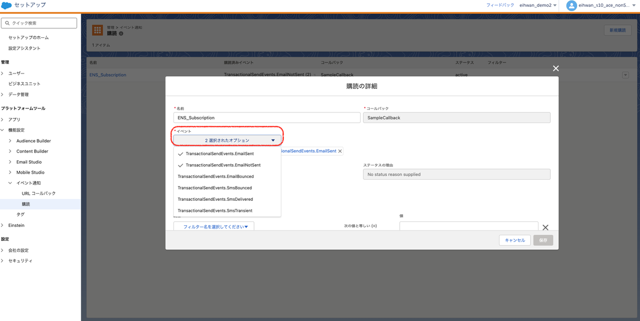Click the 名前 column header
Viewport: 640px width, 321px height.
tap(93, 63)
